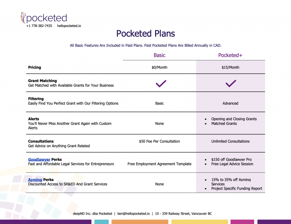Select the Pocketed+ column header
The image size is (291, 224).
230,55
